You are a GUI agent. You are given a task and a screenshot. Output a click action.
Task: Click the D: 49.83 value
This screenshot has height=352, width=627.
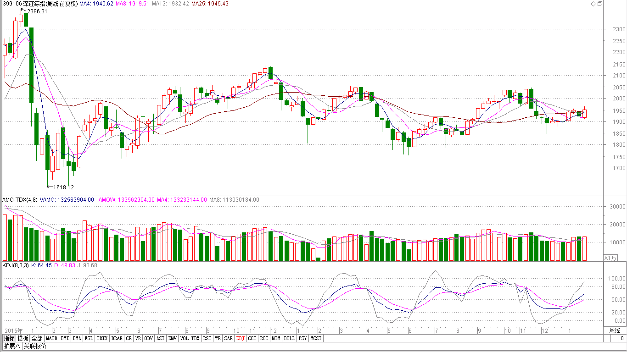tap(65, 265)
